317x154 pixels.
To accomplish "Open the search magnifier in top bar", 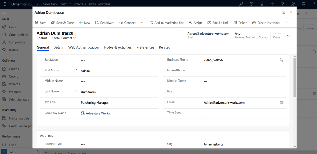I will (x=241, y=4).
